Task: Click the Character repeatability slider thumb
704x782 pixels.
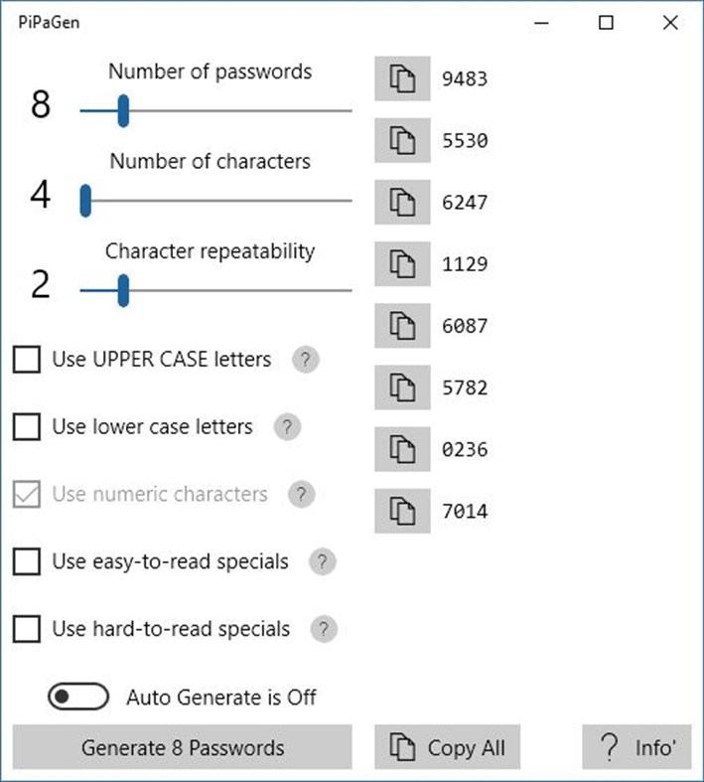Action: pos(123,290)
